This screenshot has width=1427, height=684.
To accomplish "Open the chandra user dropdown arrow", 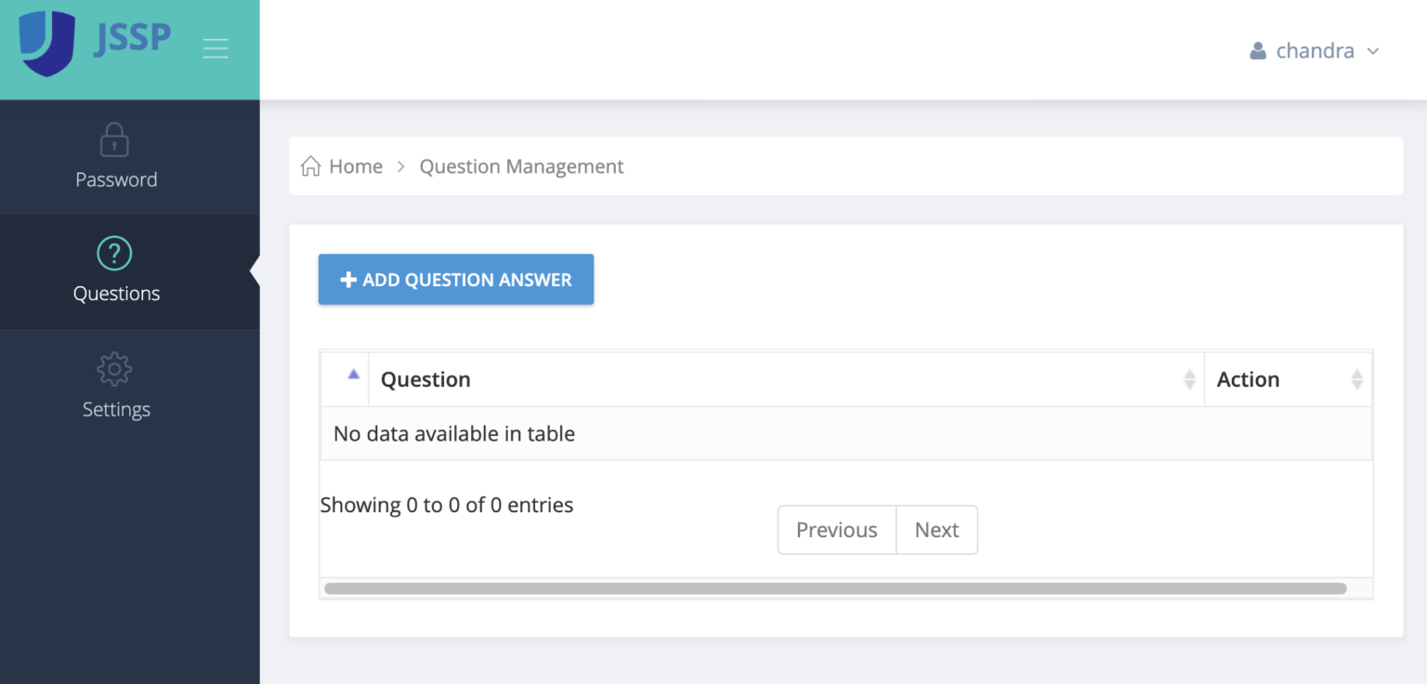I will pos(1373,51).
